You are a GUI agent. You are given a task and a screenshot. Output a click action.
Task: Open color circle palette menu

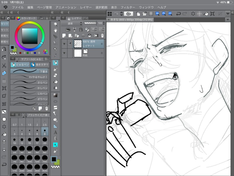coord(13,18)
